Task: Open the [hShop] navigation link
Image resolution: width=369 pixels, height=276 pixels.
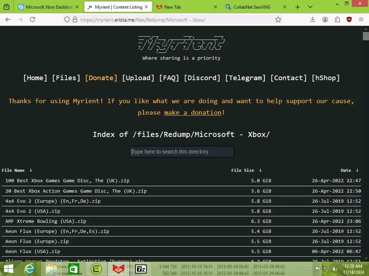Action: (x=326, y=78)
